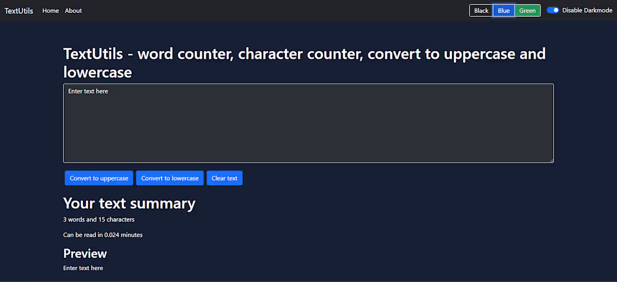Click the textarea resize handle corner
The width and height of the screenshot is (617, 282).
[x=551, y=160]
